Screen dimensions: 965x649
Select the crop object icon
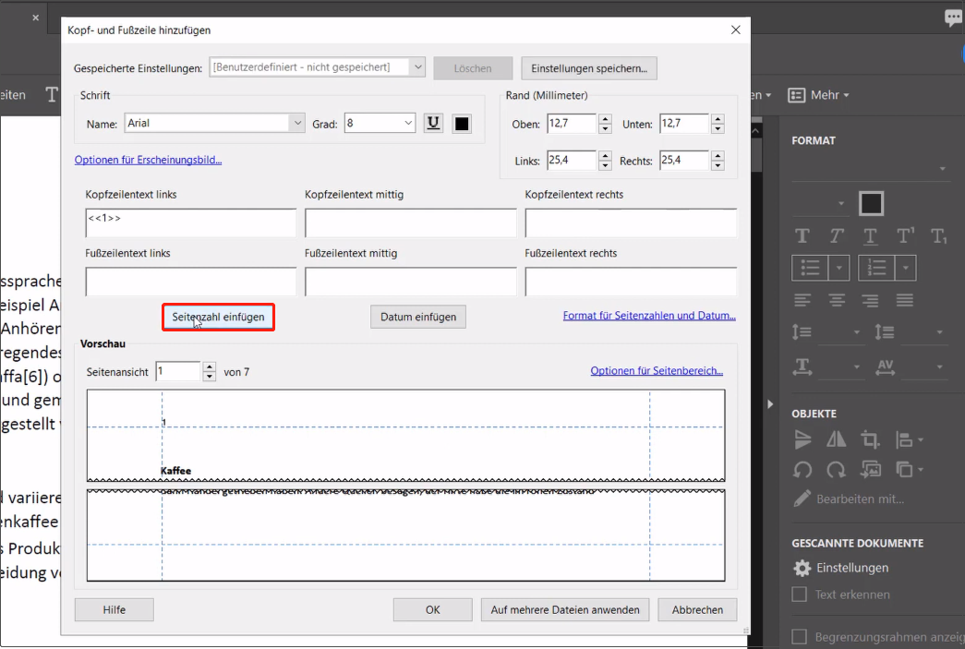click(x=869, y=439)
